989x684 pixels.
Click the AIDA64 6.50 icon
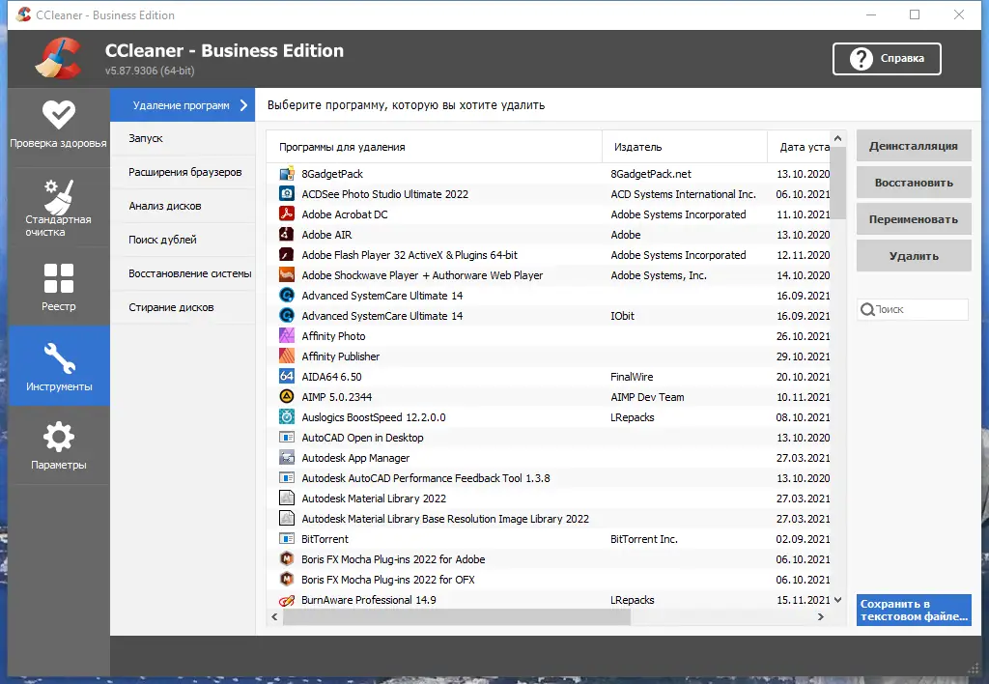click(287, 376)
